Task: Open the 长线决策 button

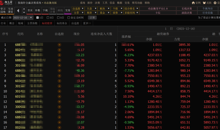Action: [187, 8]
